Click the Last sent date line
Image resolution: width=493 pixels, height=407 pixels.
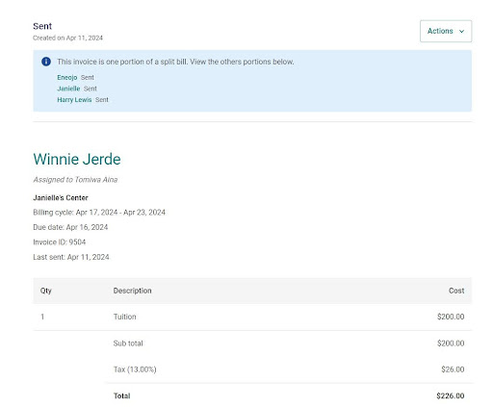click(71, 257)
